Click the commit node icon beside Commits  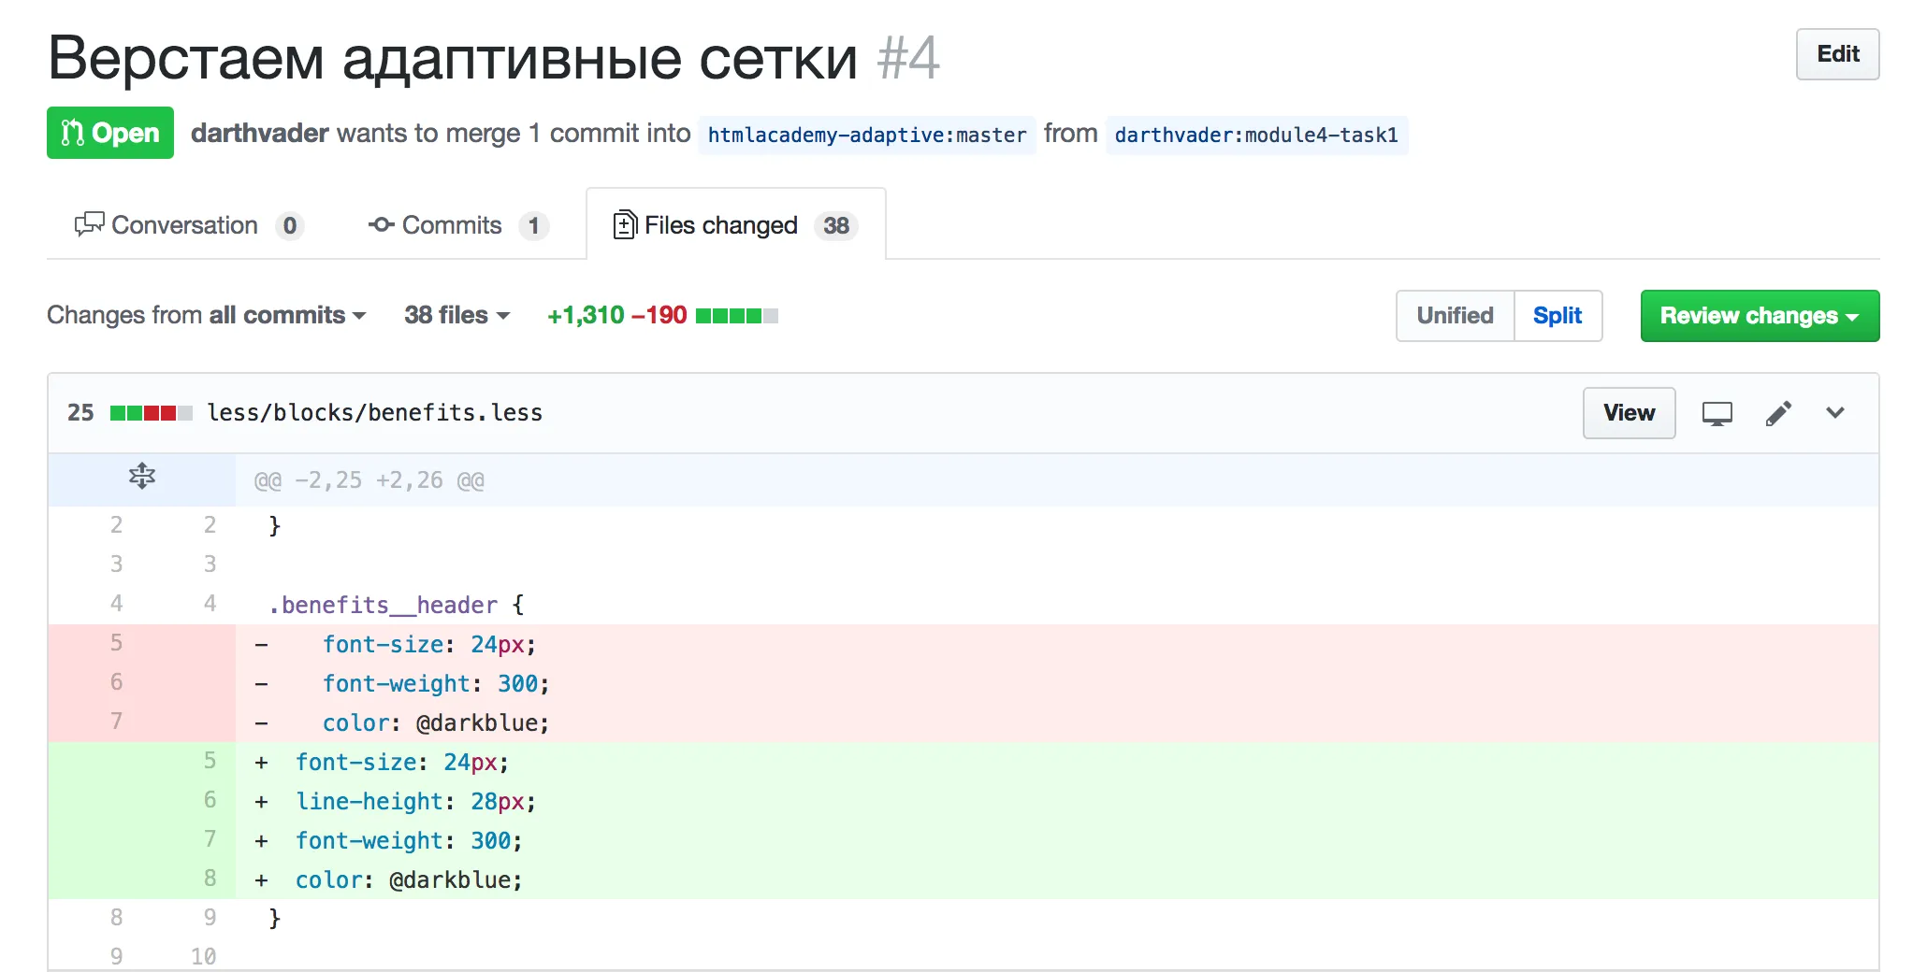coord(381,224)
